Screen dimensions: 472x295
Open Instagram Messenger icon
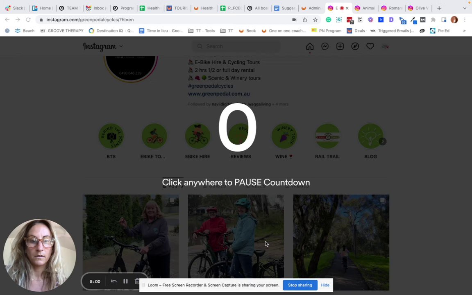click(325, 46)
